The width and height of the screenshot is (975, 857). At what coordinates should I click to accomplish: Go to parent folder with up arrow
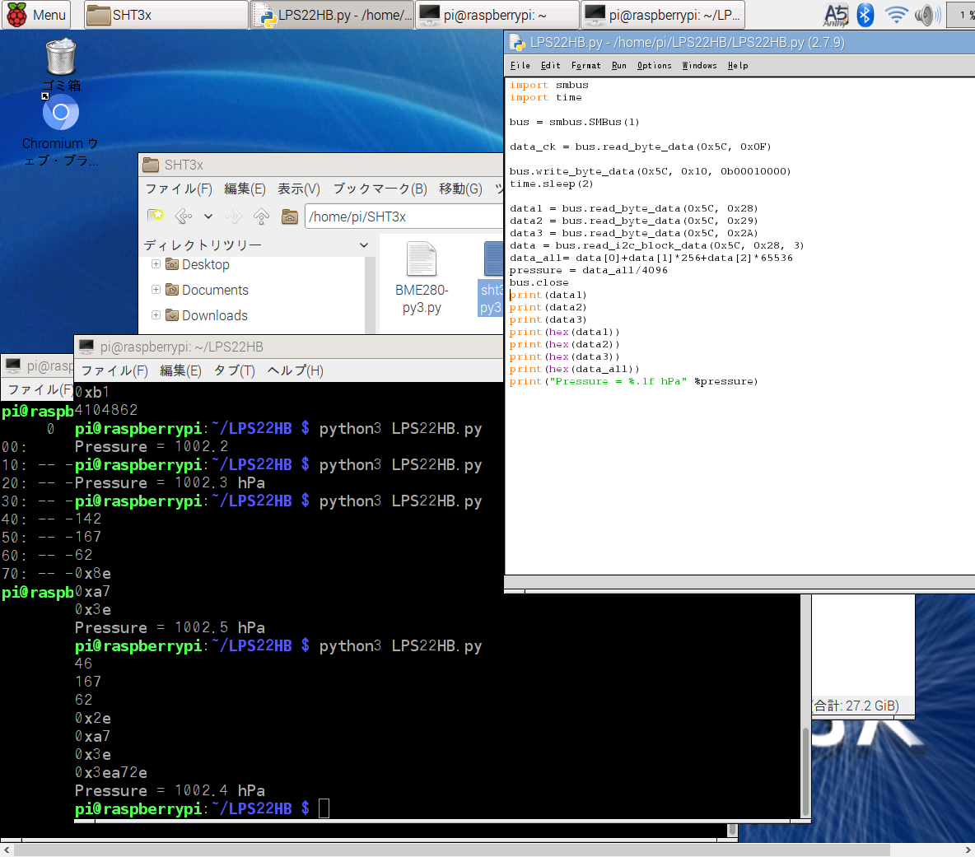click(261, 217)
